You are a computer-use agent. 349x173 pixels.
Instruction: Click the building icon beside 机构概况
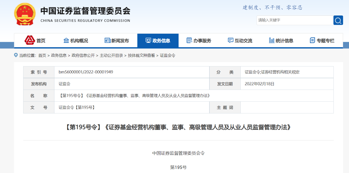pos(66,40)
